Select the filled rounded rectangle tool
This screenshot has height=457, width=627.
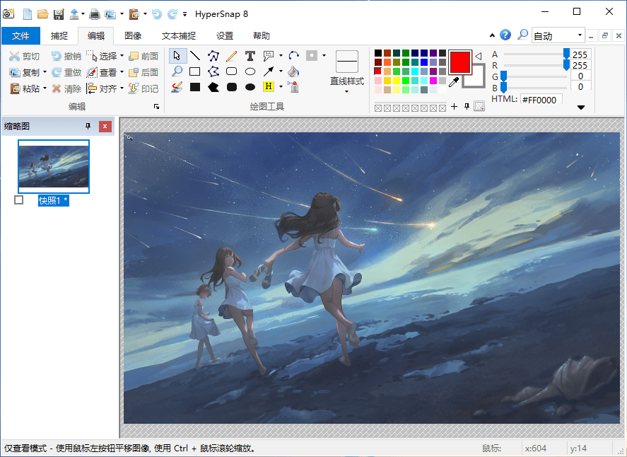point(232,87)
